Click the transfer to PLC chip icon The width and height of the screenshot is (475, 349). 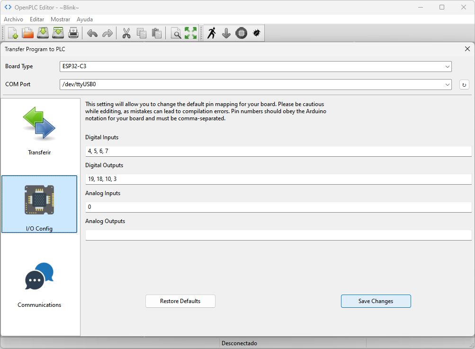[x=242, y=33]
